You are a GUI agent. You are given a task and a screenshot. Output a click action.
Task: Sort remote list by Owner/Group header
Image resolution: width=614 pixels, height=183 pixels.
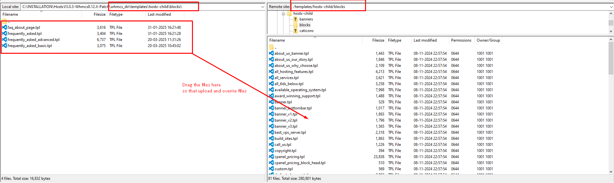tap(488, 40)
